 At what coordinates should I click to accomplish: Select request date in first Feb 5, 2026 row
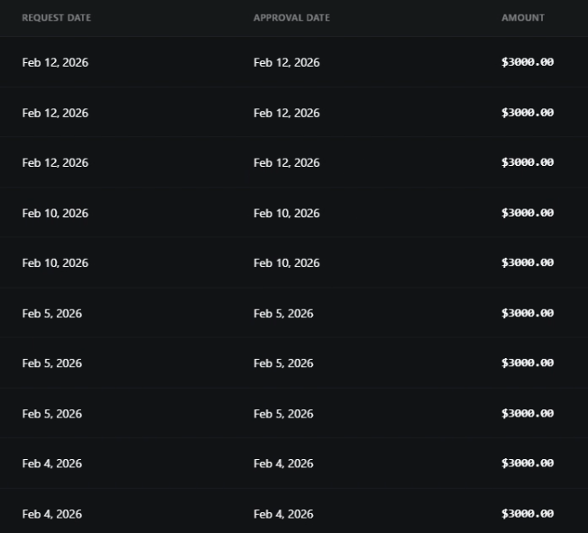tap(51, 314)
